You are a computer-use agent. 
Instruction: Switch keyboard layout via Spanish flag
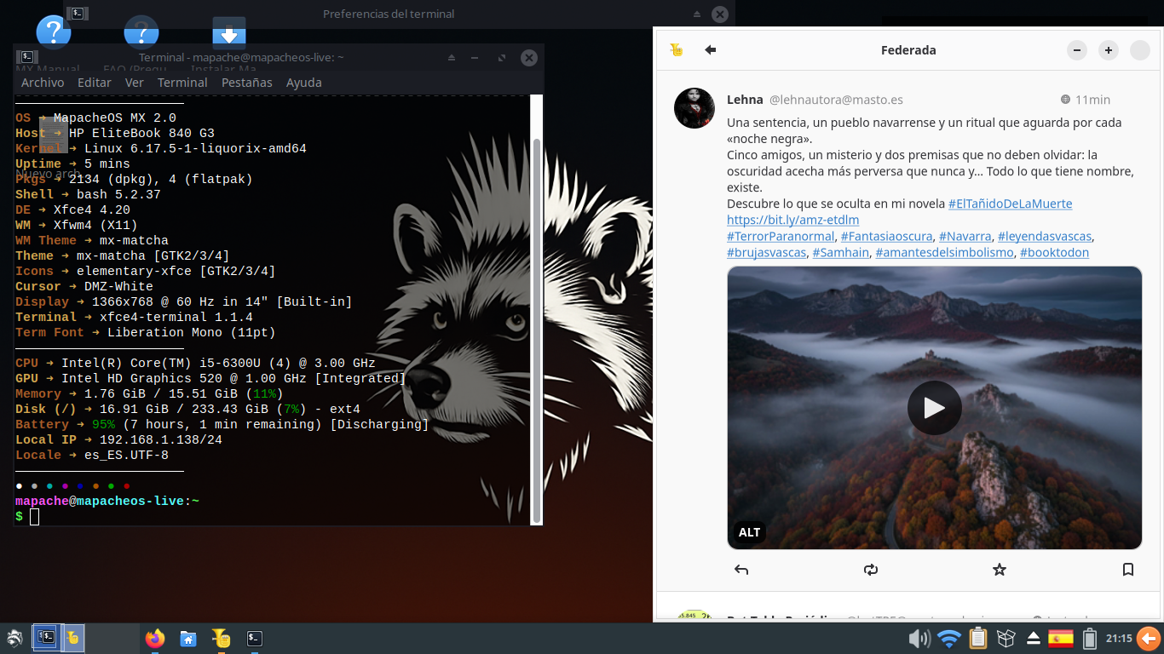coord(1061,638)
